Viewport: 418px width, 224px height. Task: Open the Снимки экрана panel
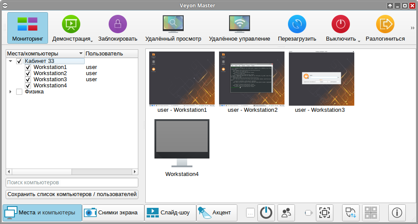[113, 213]
